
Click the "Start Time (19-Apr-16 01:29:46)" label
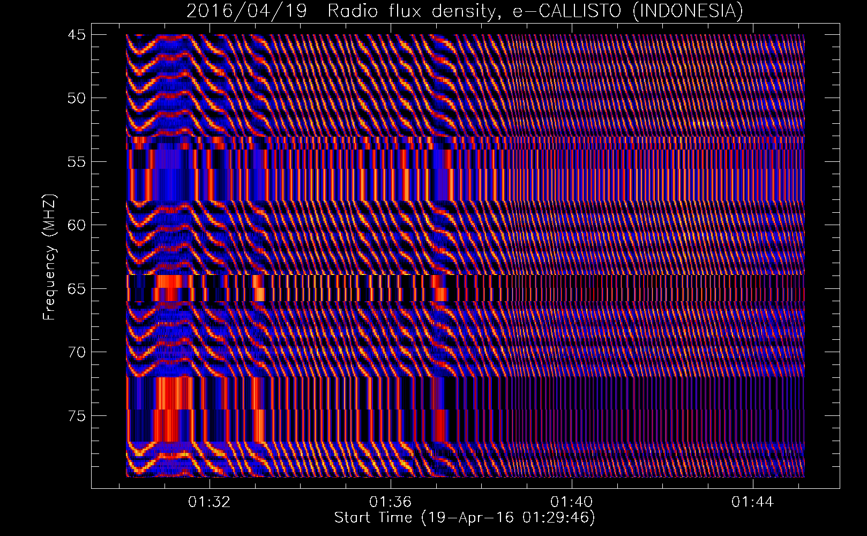pyautogui.click(x=465, y=518)
